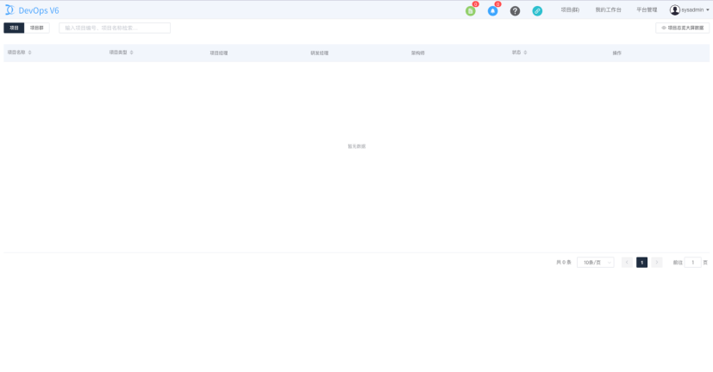Image resolution: width=713 pixels, height=372 pixels.
Task: Open the blue notification bell icon
Action: pos(492,11)
